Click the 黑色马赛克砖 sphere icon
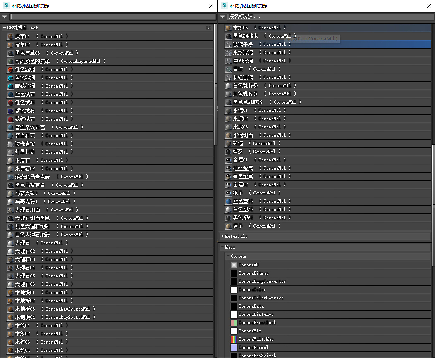This screenshot has height=358, width=435. click(x=10, y=185)
